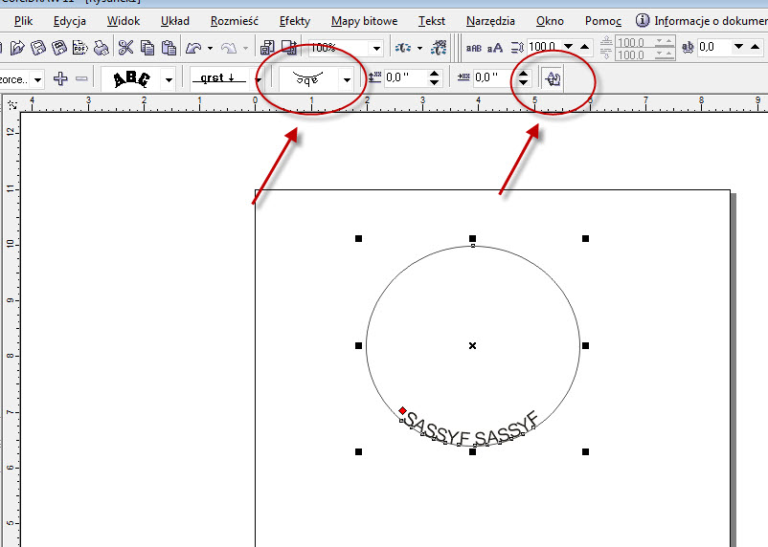Screen dimensions: 768x547
Task: Click the horizontal offset stepper arrows
Action: (523, 79)
